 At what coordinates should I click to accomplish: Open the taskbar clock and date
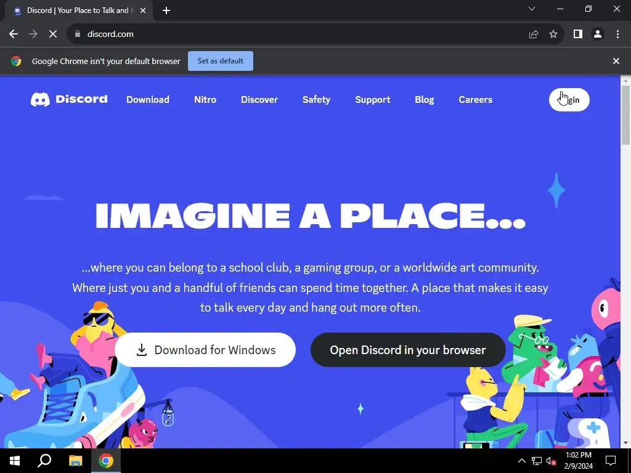click(578, 461)
